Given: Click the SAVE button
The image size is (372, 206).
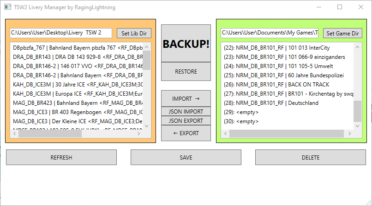Looking at the screenshot, I should 186,158.
